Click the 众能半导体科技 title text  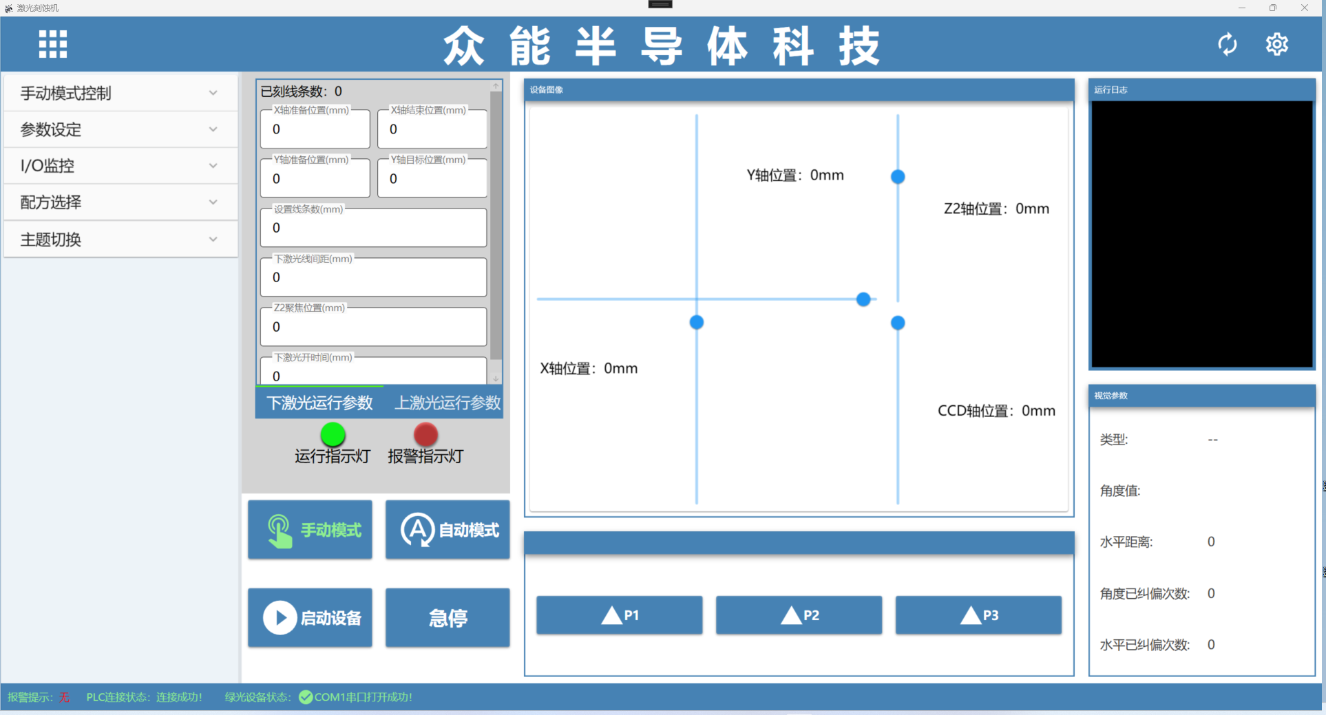tap(662, 45)
